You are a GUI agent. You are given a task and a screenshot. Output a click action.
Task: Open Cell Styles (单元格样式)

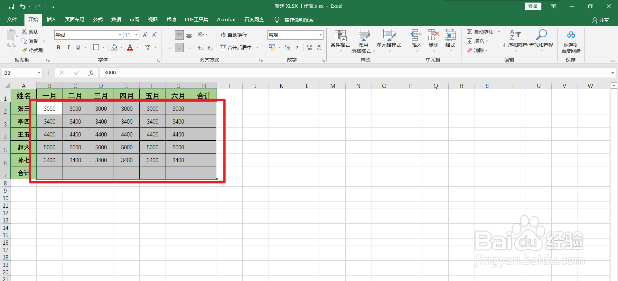pos(389,41)
